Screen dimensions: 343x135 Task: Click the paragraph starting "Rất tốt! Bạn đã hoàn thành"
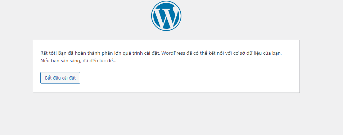tap(161, 57)
